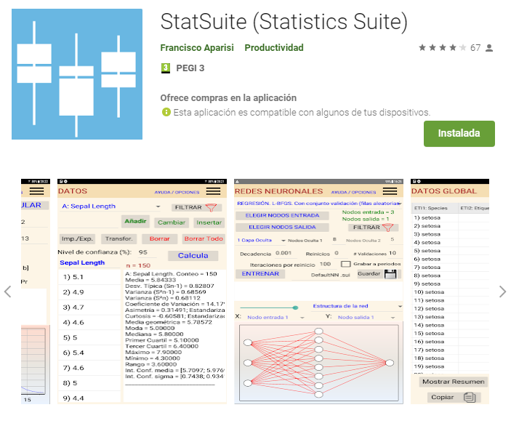Click the ENTRENAR button
Viewport: 511px width, 426px height.
pos(260,274)
